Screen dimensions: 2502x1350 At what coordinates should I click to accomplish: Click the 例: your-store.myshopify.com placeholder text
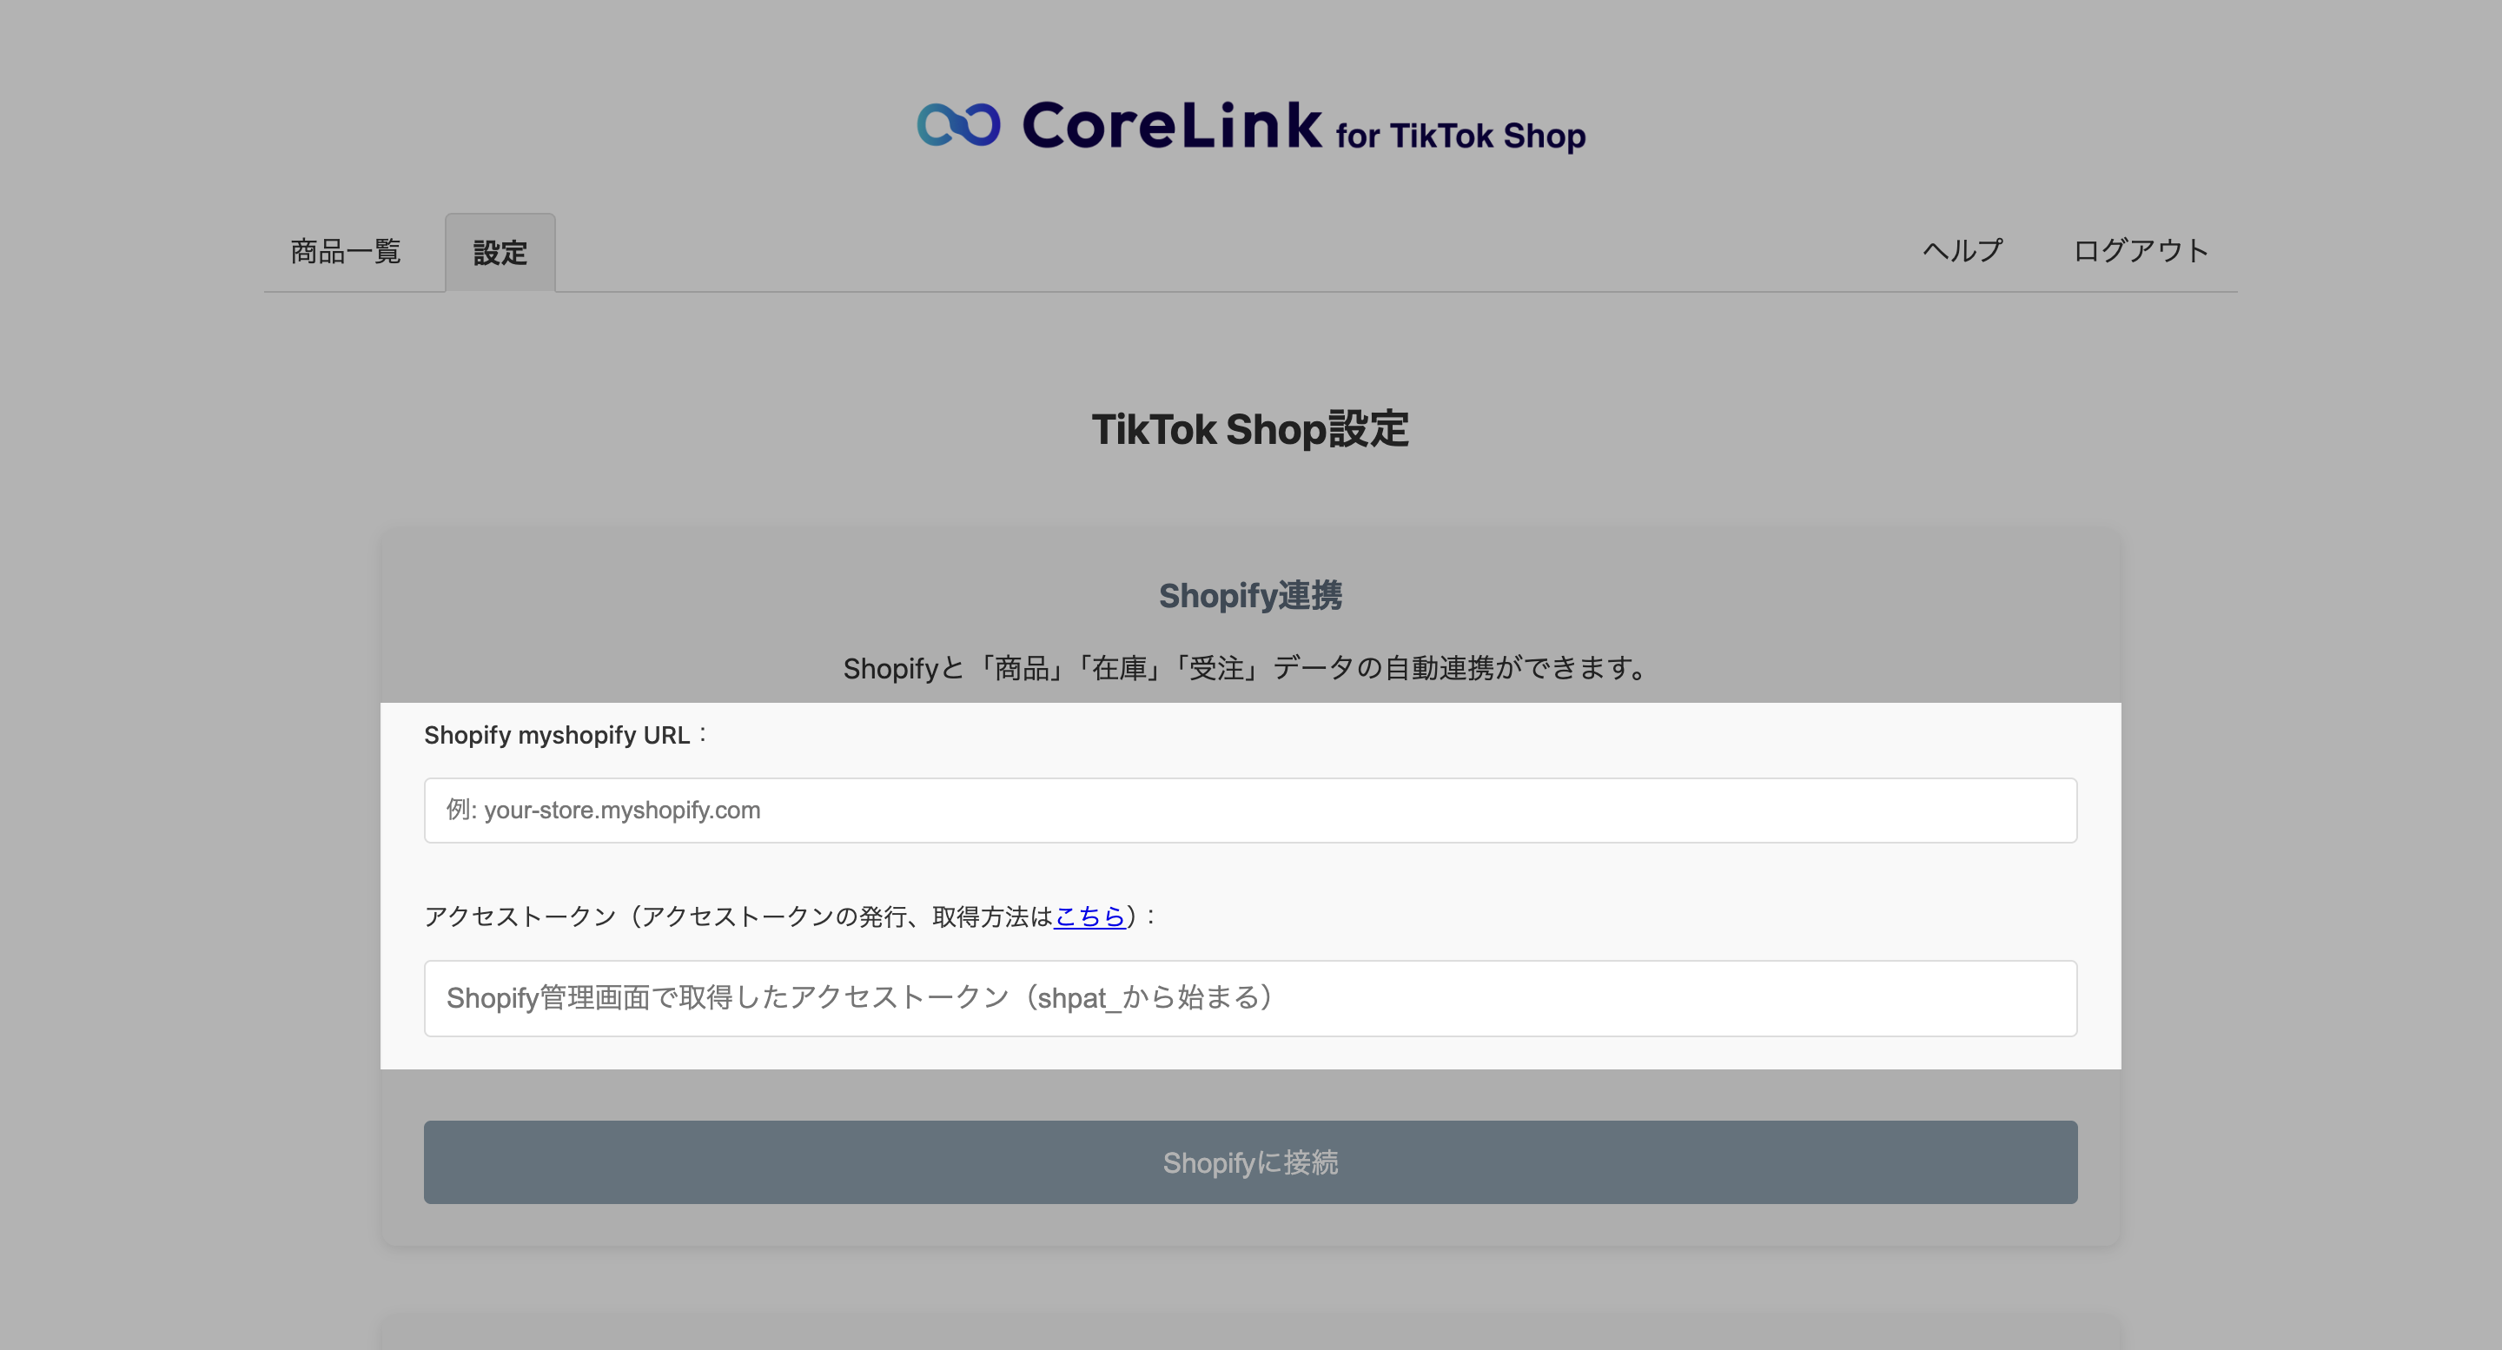pyautogui.click(x=603, y=810)
